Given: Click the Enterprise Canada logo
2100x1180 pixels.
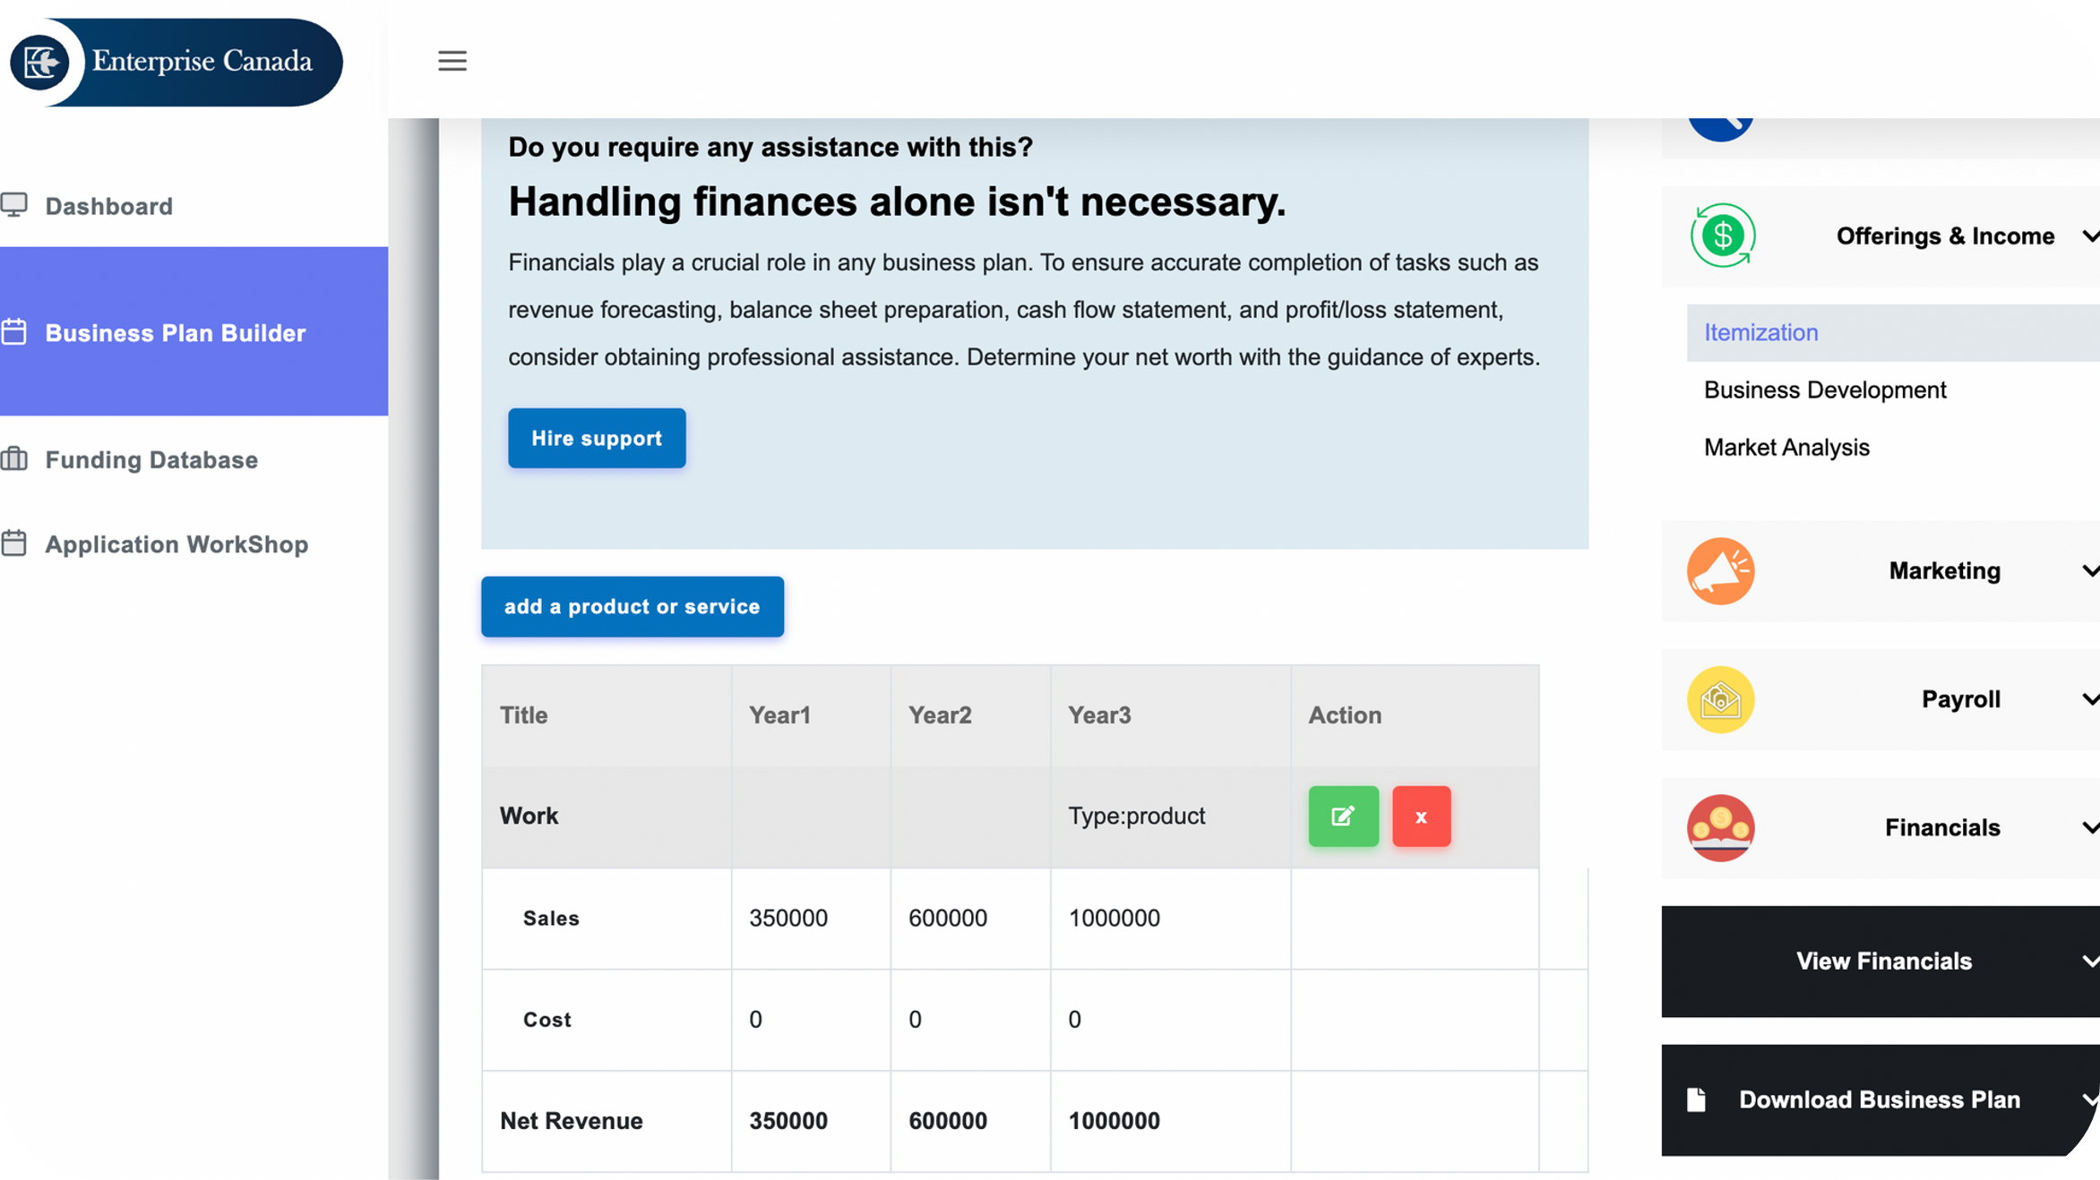Looking at the screenshot, I should tap(176, 62).
